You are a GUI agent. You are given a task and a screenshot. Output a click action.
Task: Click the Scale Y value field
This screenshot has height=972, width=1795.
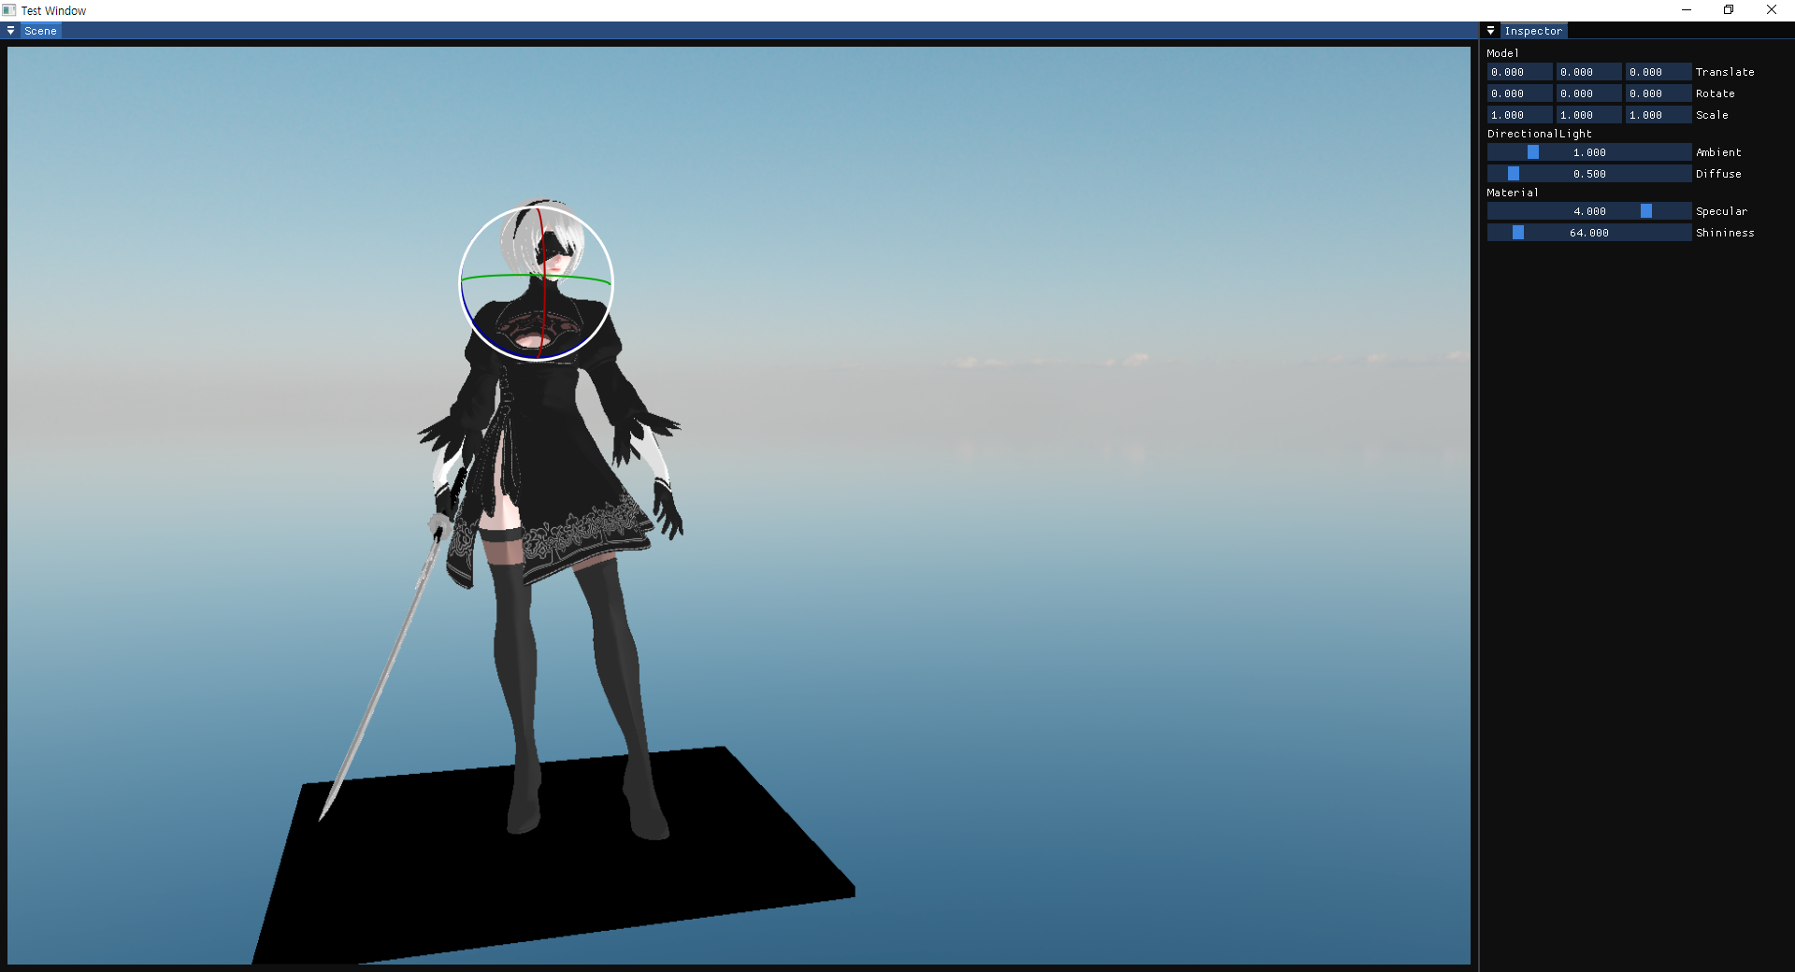coord(1589,115)
